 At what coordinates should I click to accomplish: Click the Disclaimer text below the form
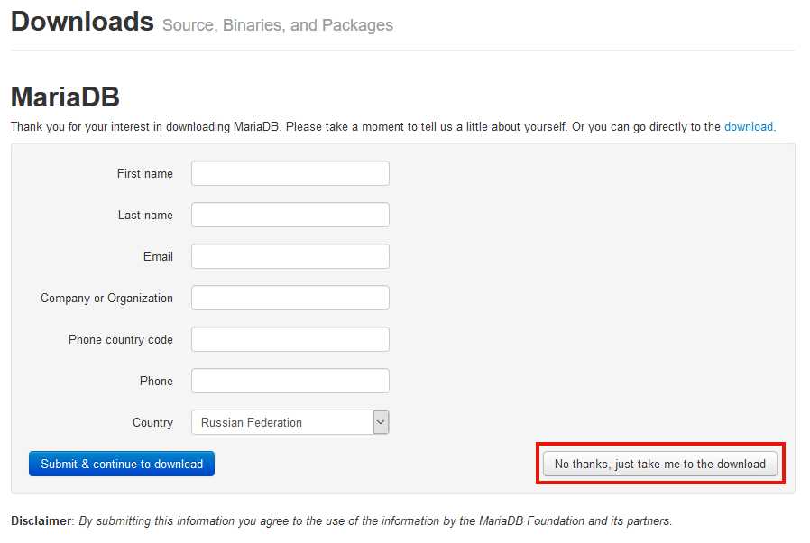341,520
